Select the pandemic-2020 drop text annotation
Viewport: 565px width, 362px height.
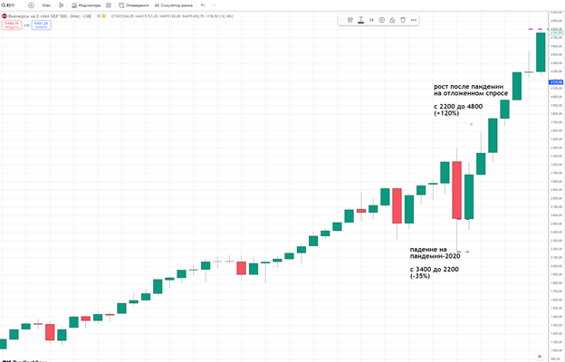click(435, 262)
